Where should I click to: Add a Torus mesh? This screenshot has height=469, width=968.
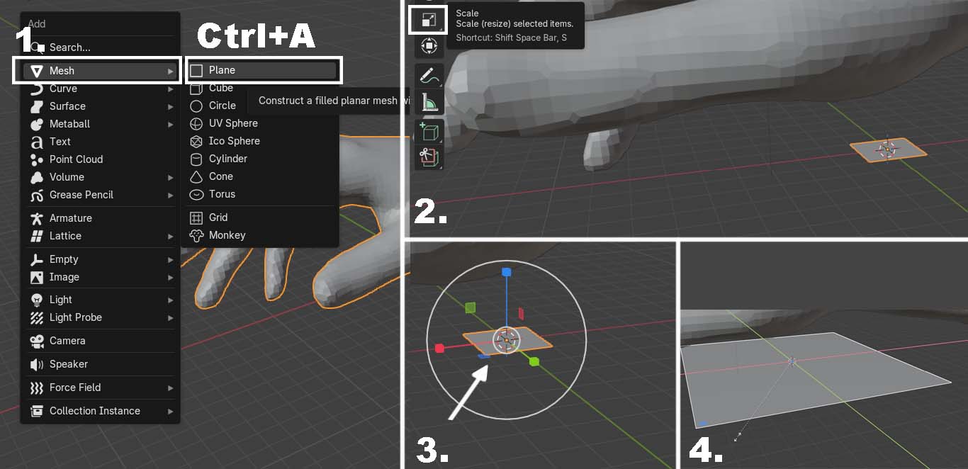point(222,194)
